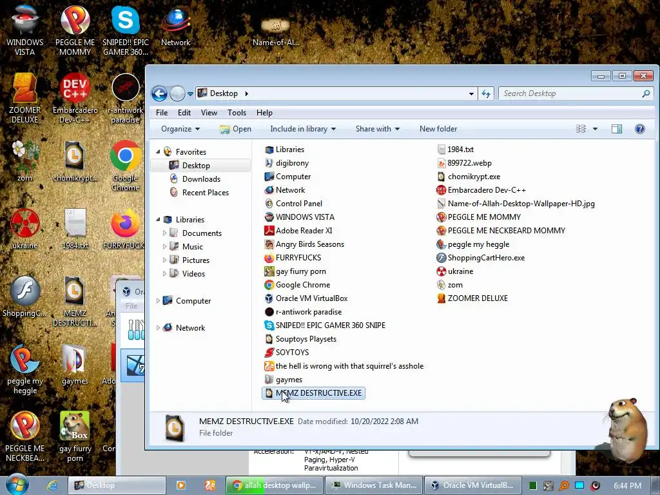
Task: Click the Back navigation arrow in Explorer
Action: point(160,93)
